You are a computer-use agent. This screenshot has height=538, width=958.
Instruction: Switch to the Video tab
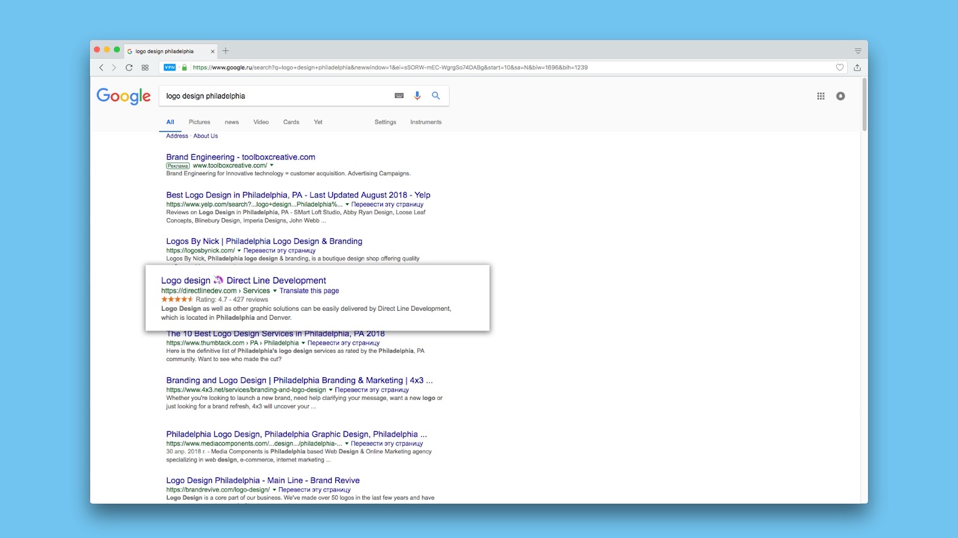[261, 122]
